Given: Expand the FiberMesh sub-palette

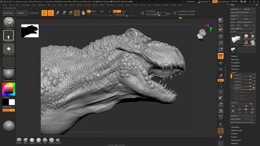Looking at the screenshot, I should [235, 127].
